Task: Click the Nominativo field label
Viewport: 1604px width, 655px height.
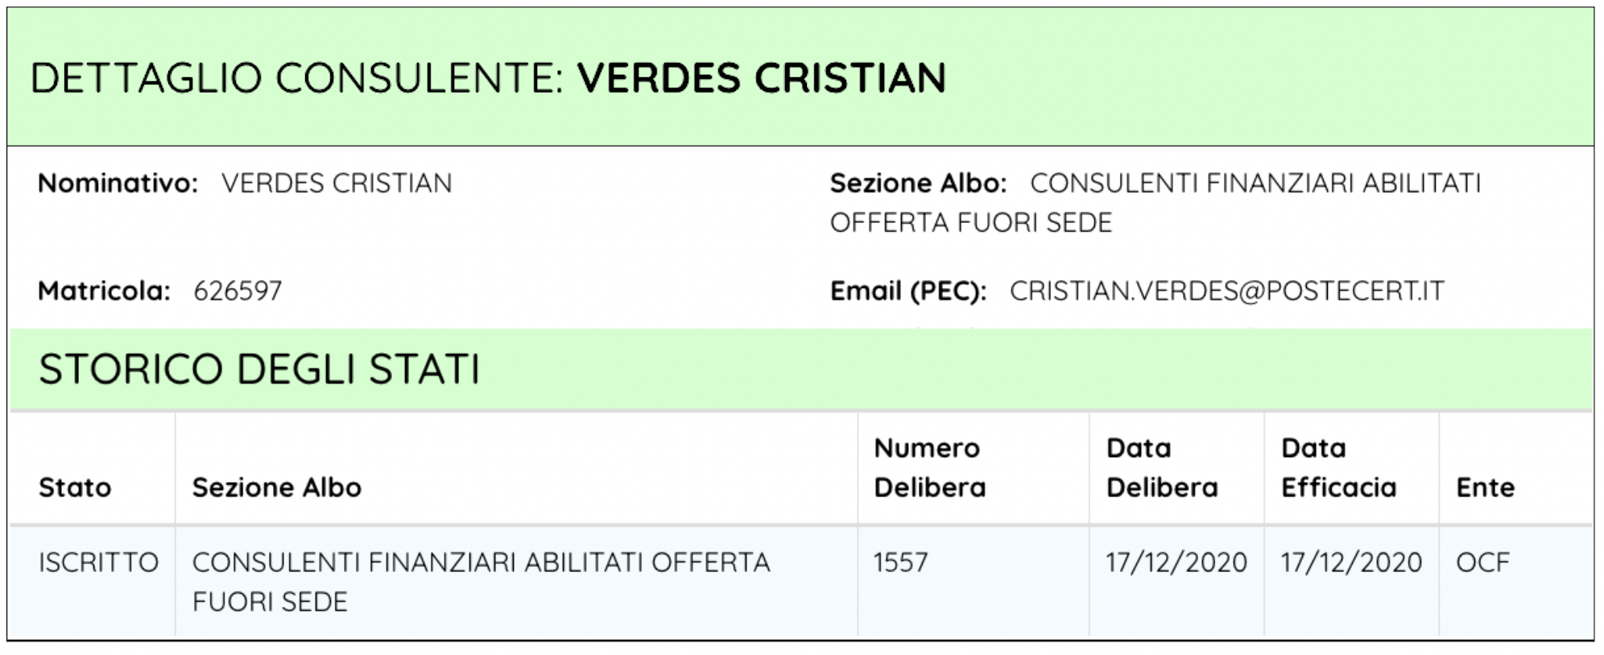Action: click(118, 183)
